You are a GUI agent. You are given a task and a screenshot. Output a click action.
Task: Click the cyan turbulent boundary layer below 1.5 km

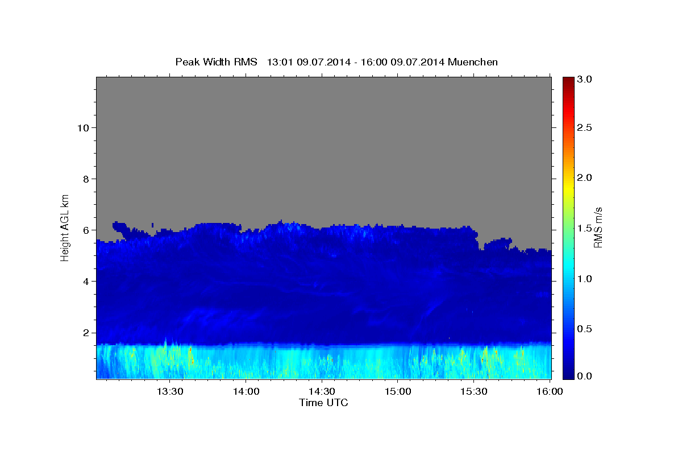[x=324, y=362]
